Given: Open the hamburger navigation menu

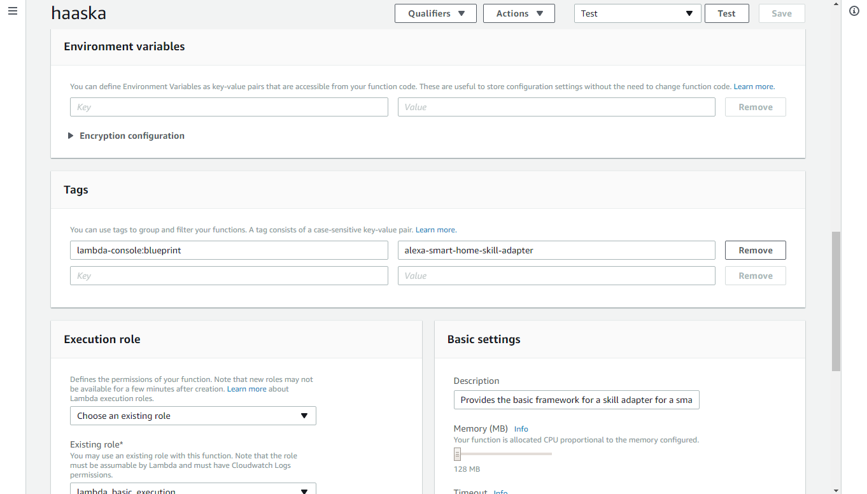Looking at the screenshot, I should point(13,11).
